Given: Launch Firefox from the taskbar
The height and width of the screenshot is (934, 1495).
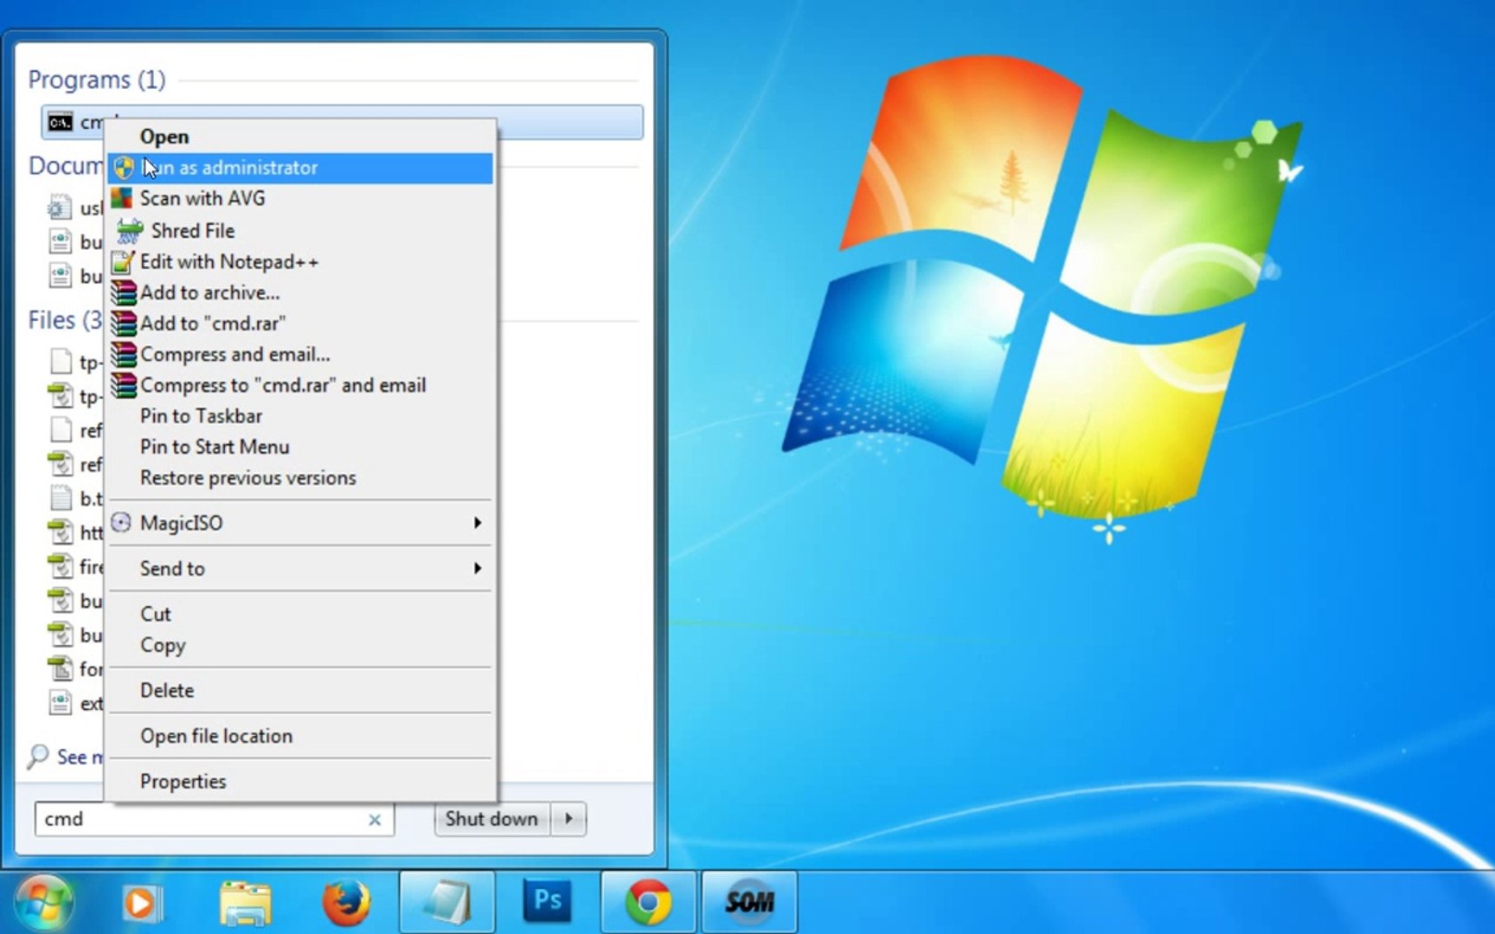Looking at the screenshot, I should (346, 903).
